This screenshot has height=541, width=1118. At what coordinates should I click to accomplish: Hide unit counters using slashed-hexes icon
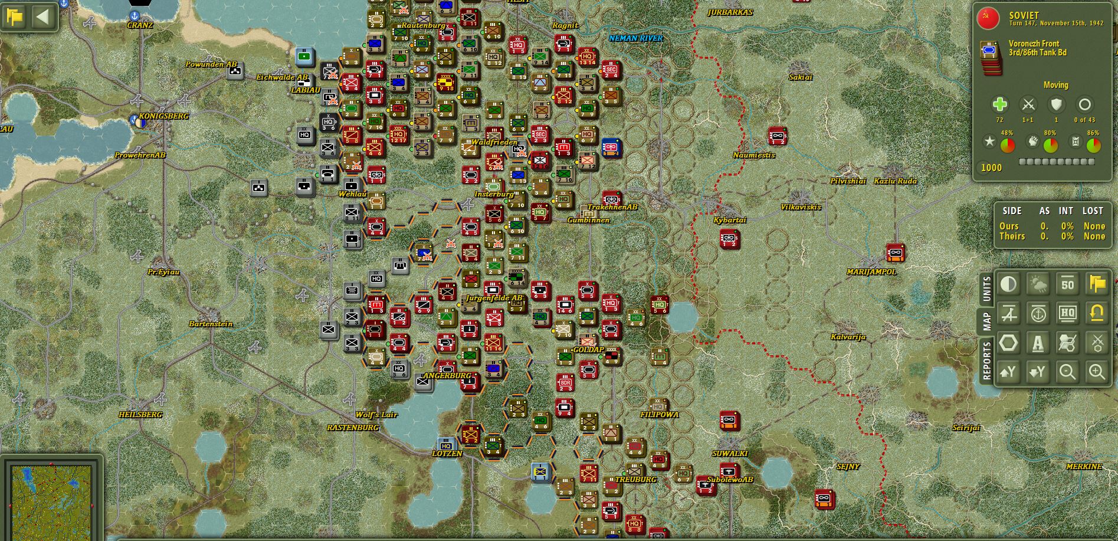click(1067, 342)
